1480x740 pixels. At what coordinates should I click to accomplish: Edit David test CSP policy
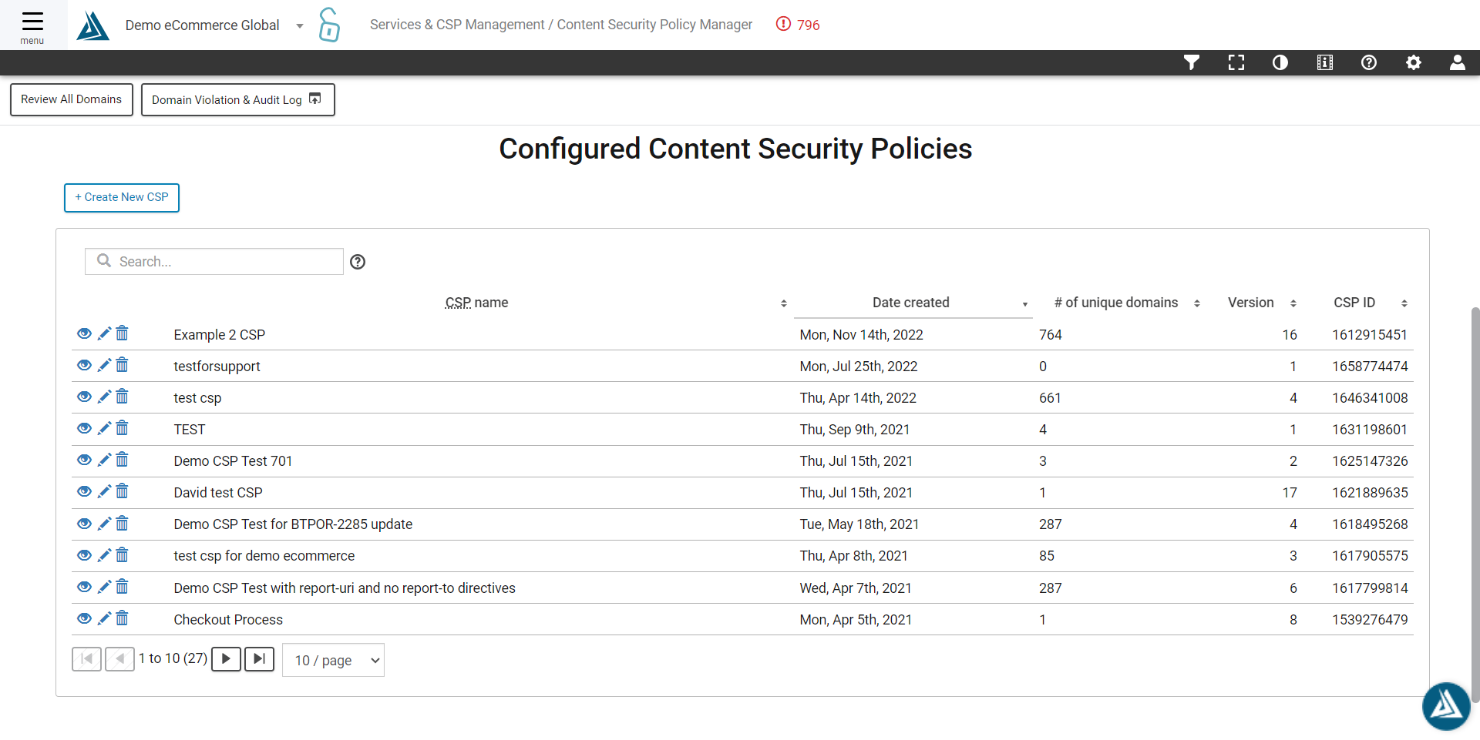104,491
